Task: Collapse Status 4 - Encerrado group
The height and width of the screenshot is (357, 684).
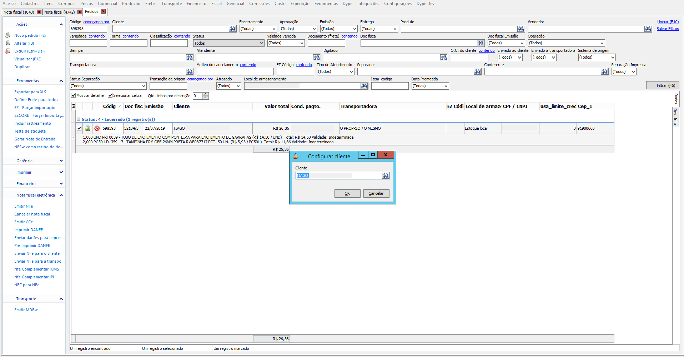Action: pos(78,119)
